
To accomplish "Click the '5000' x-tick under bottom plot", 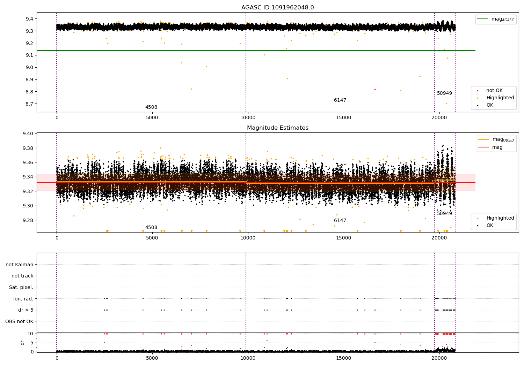I will 152,358.
